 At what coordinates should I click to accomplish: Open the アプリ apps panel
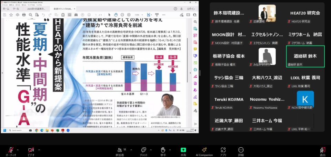tap(223, 150)
